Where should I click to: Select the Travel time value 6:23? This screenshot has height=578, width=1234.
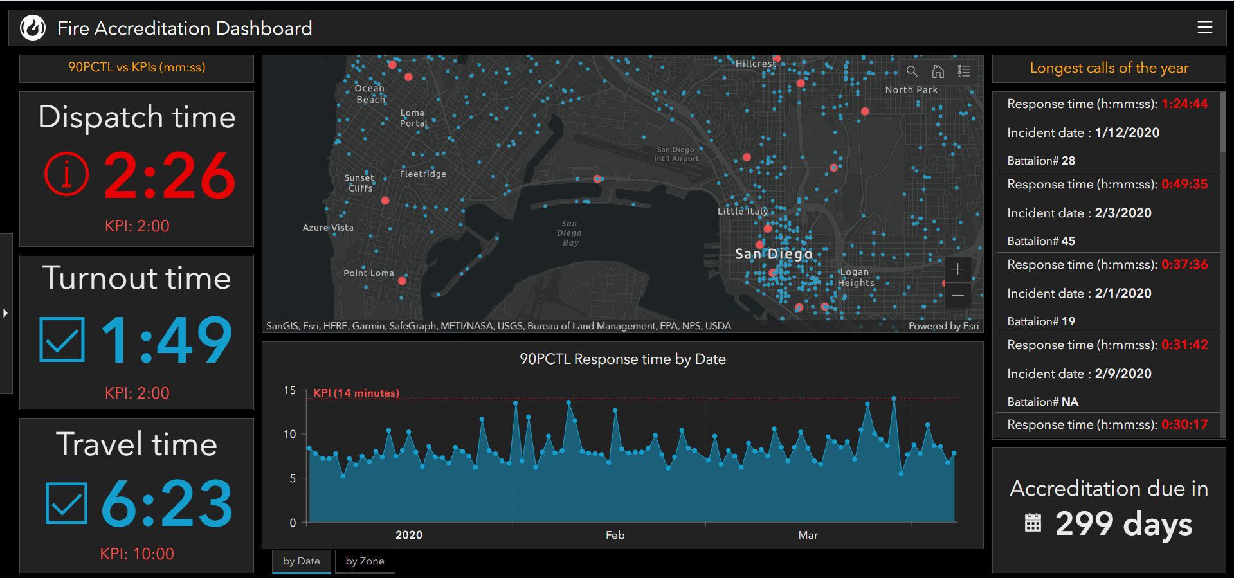(167, 503)
